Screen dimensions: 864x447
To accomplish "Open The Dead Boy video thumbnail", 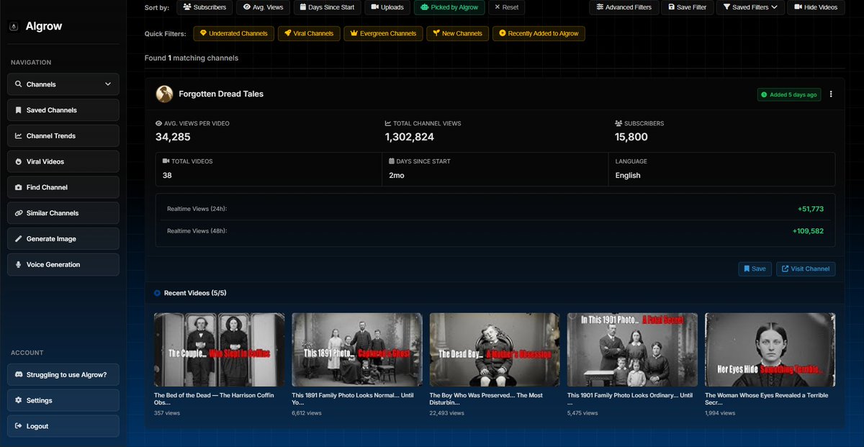I will click(495, 350).
